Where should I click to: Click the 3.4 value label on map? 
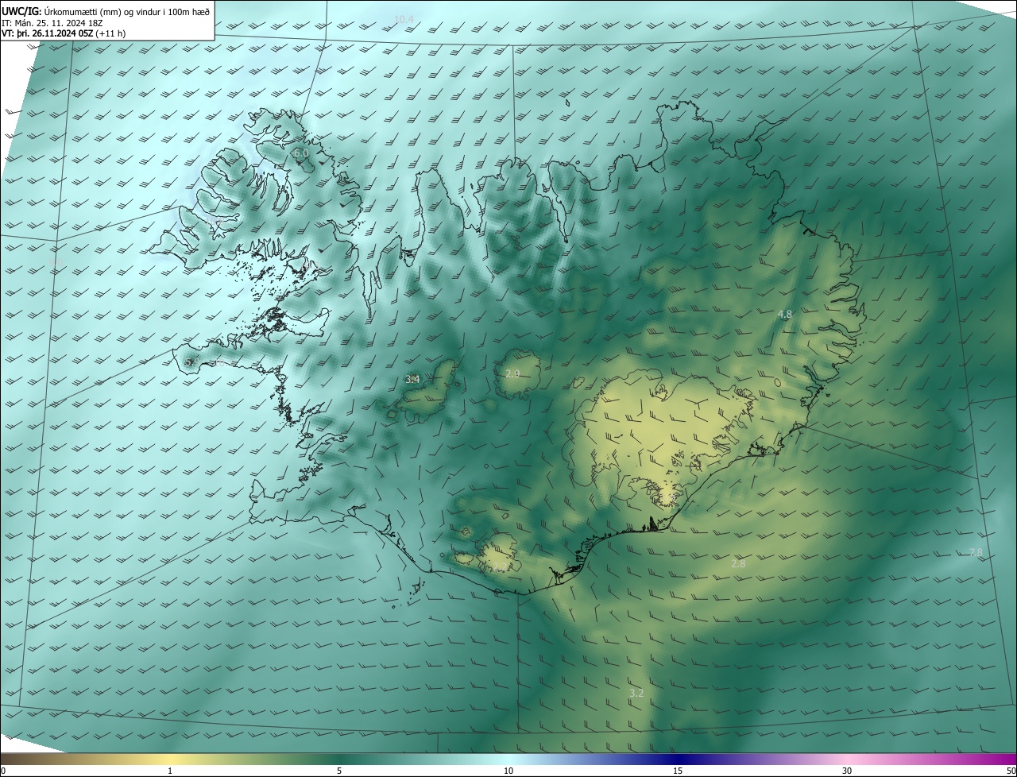point(412,380)
